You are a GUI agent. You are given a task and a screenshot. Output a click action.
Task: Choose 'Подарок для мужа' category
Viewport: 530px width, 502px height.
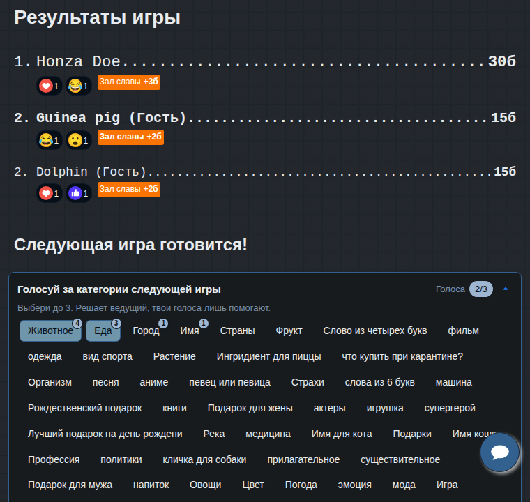pos(70,485)
